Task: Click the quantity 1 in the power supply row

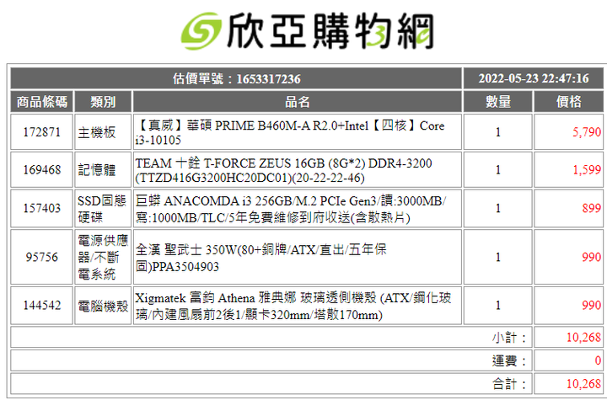Action: (498, 257)
